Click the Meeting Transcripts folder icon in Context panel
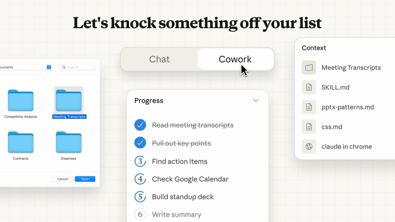This screenshot has height=222, width=395. click(309, 67)
